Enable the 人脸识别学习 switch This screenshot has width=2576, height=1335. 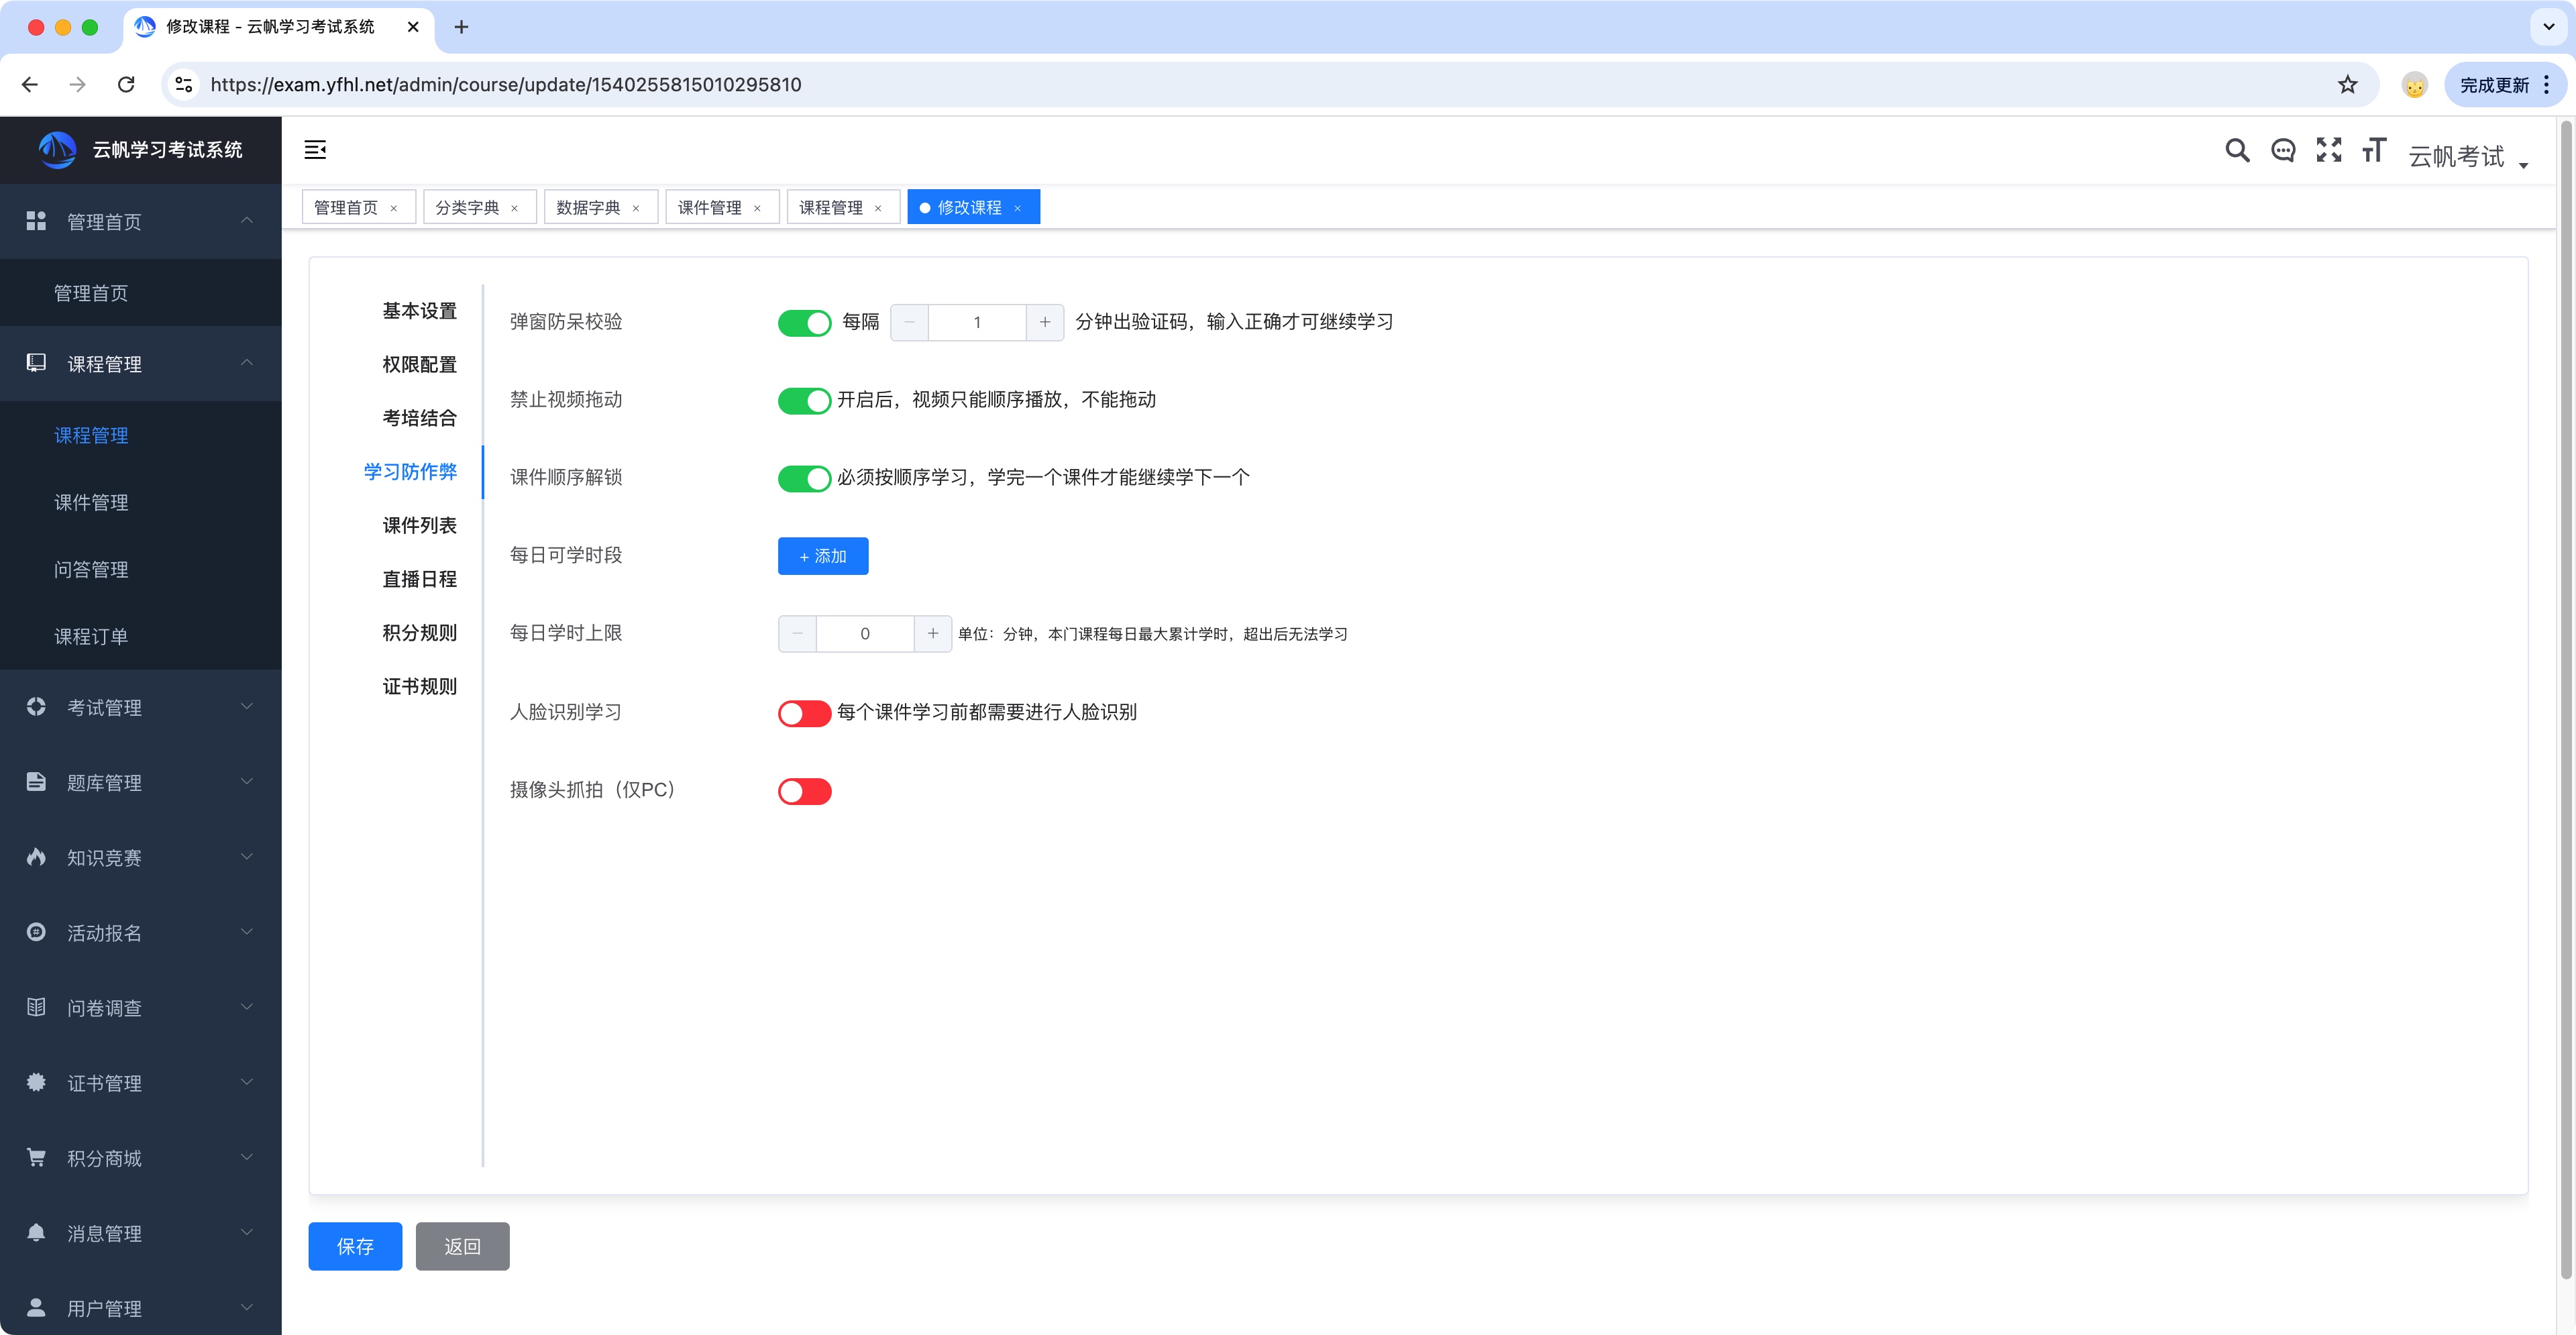(x=804, y=713)
